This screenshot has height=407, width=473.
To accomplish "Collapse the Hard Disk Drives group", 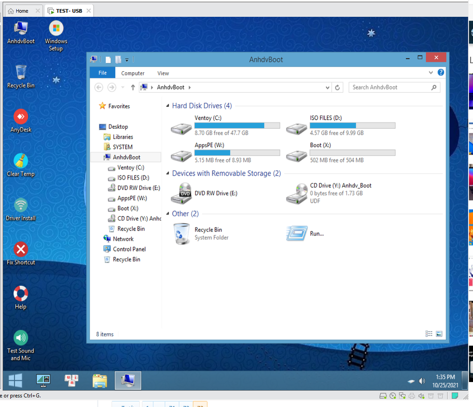I will tap(168, 106).
